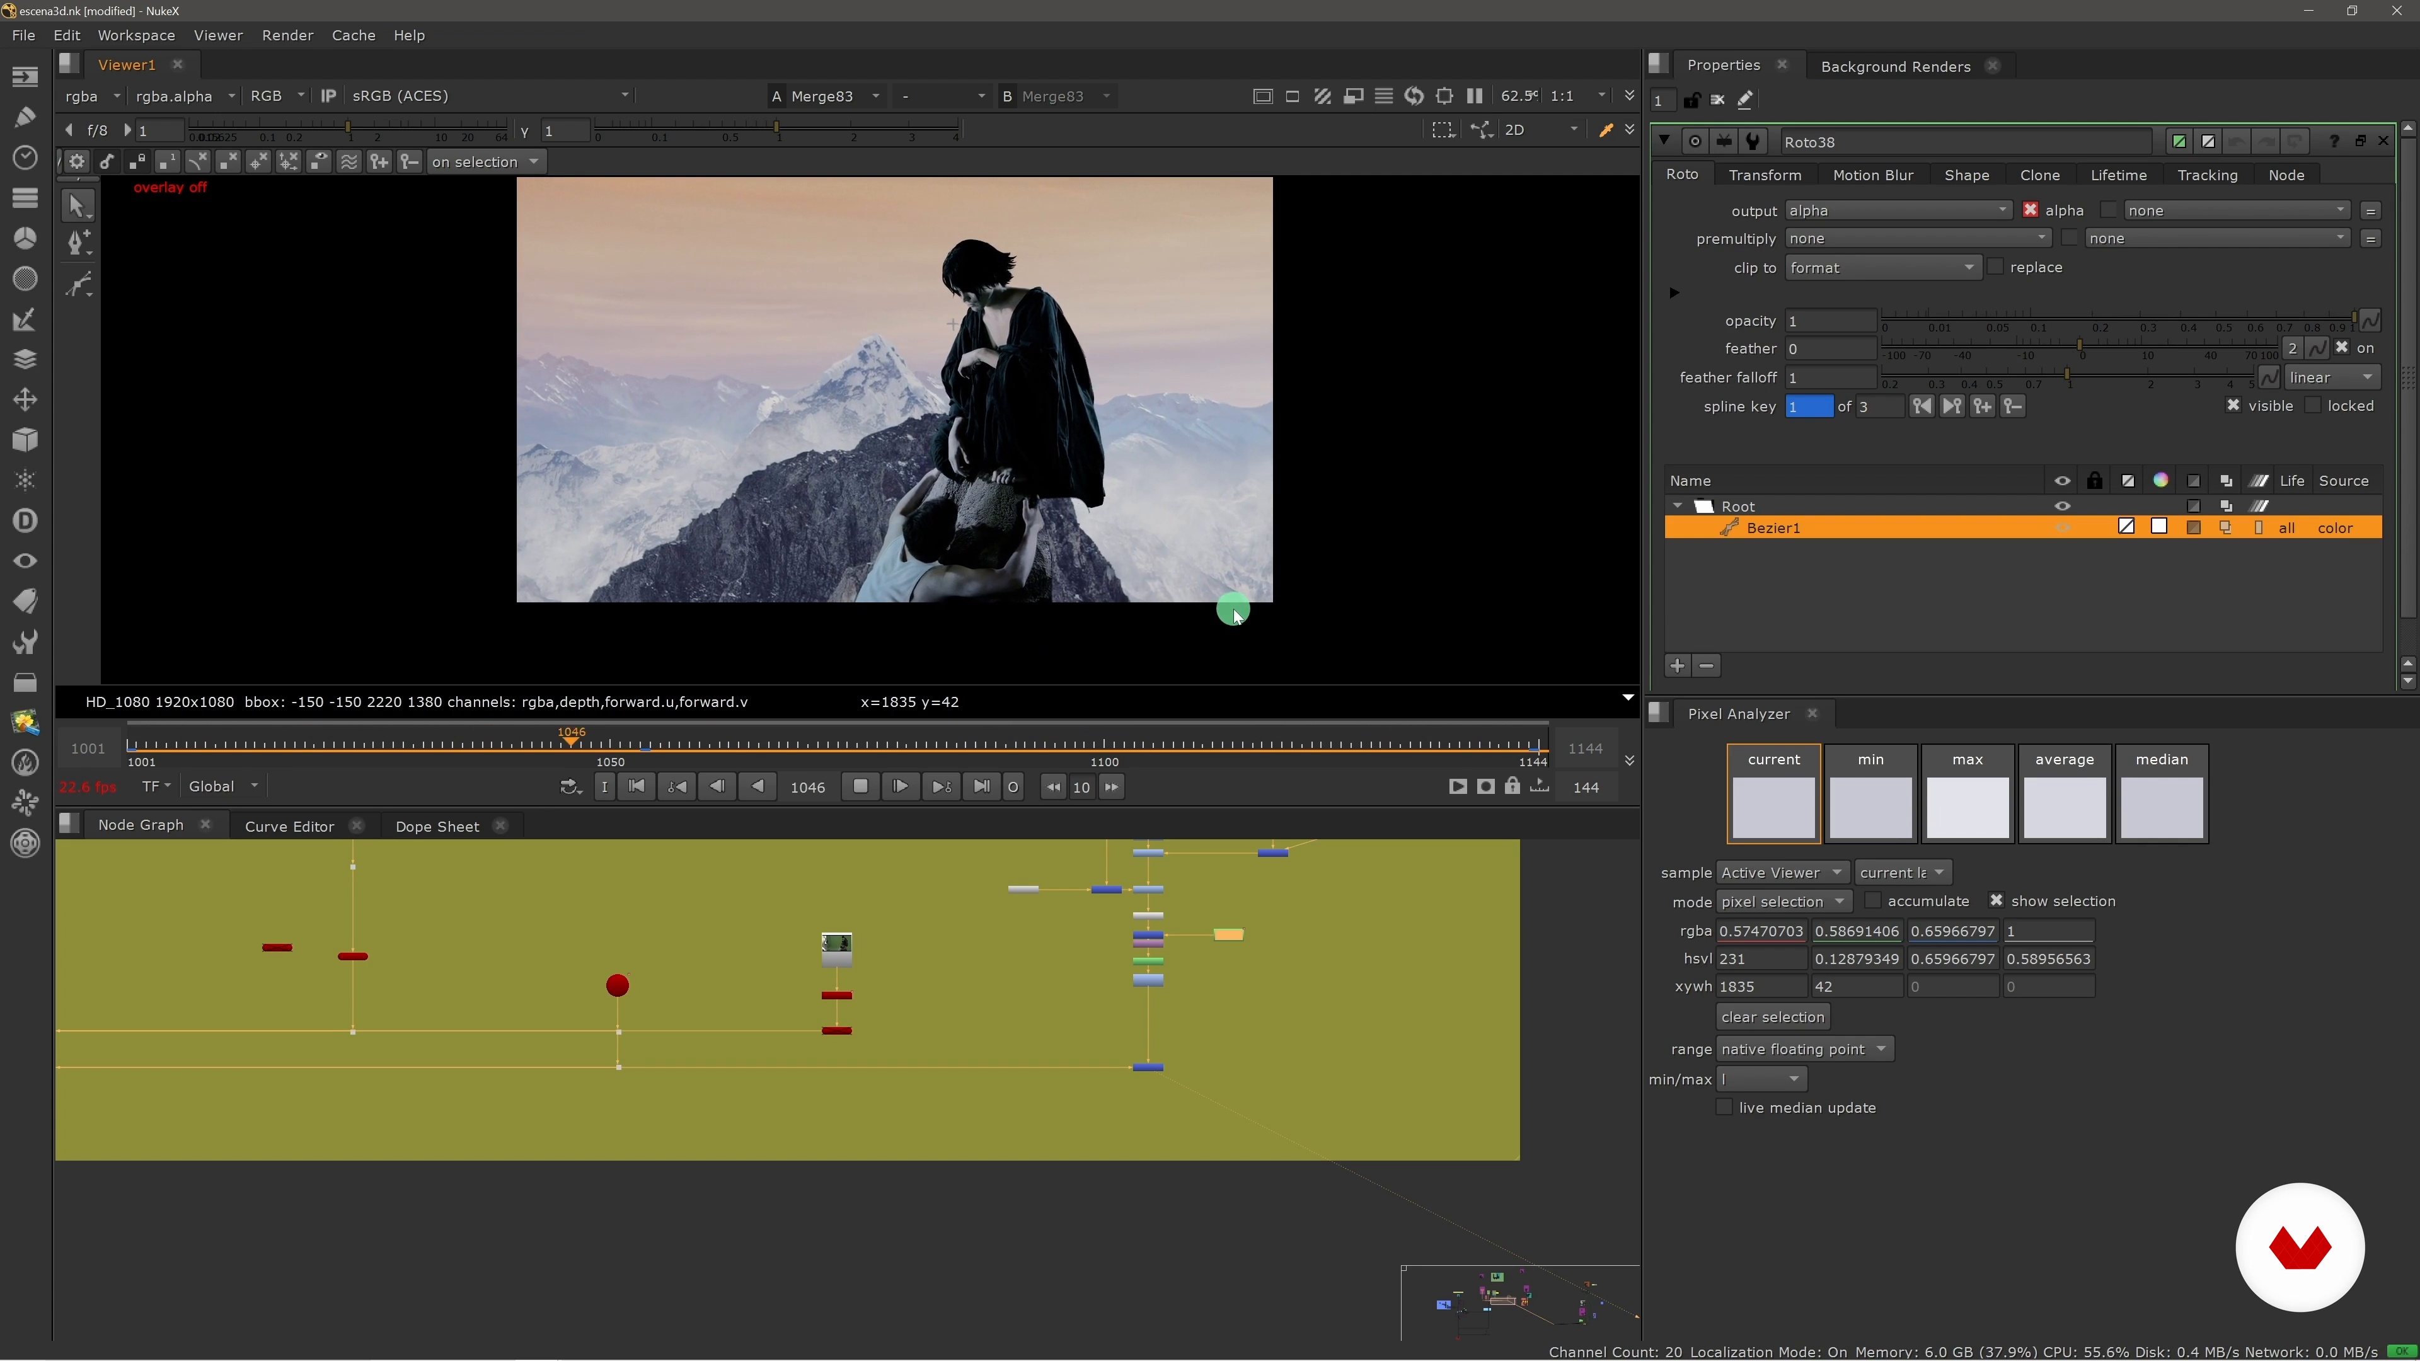Click the viewer refresh circular-arrows icon

point(1413,96)
